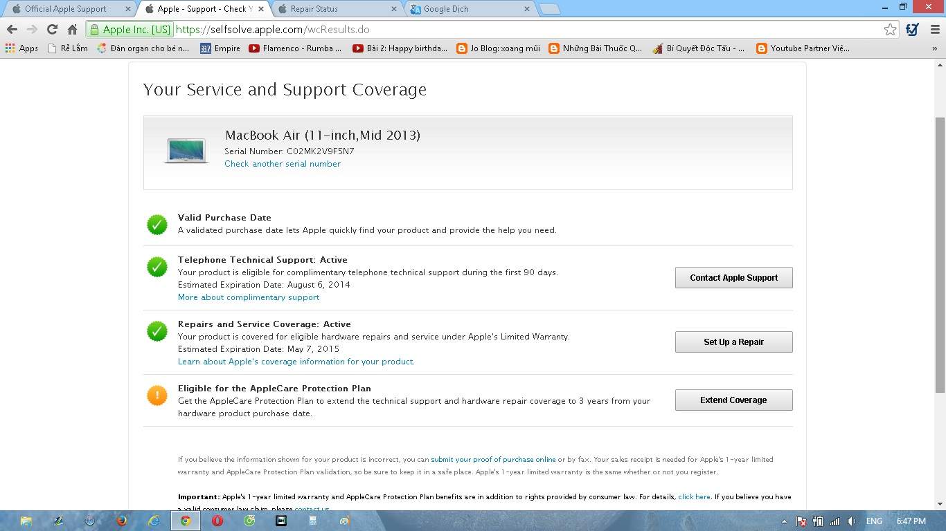The image size is (946, 531).
Task: Click the browser forward arrow
Action: click(32, 30)
